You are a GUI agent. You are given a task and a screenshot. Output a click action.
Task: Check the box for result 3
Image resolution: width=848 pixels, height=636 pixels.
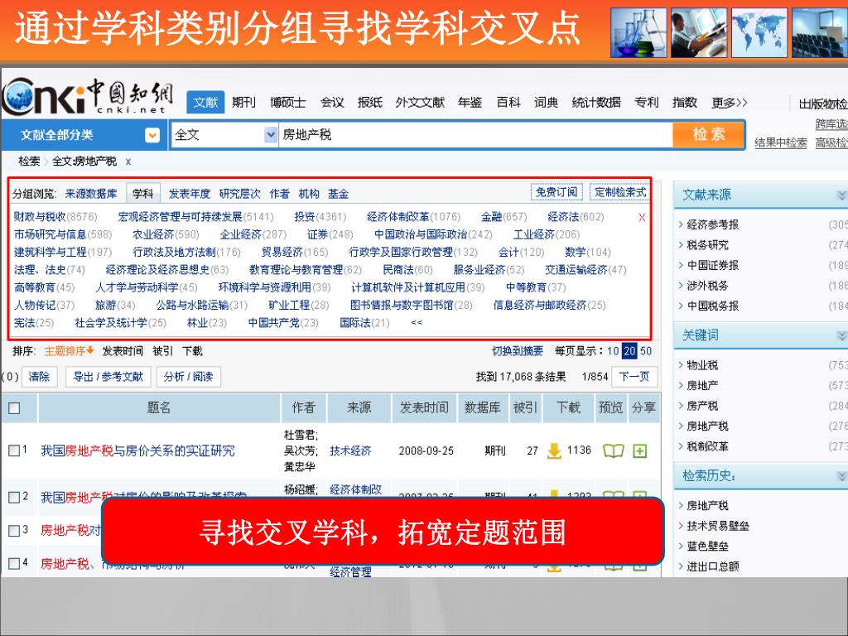point(14,531)
